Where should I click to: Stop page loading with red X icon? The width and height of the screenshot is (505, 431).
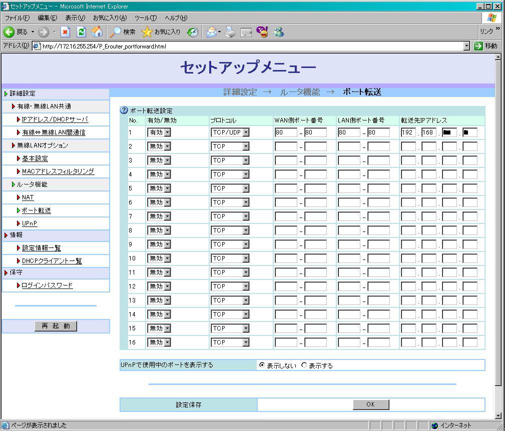click(66, 32)
